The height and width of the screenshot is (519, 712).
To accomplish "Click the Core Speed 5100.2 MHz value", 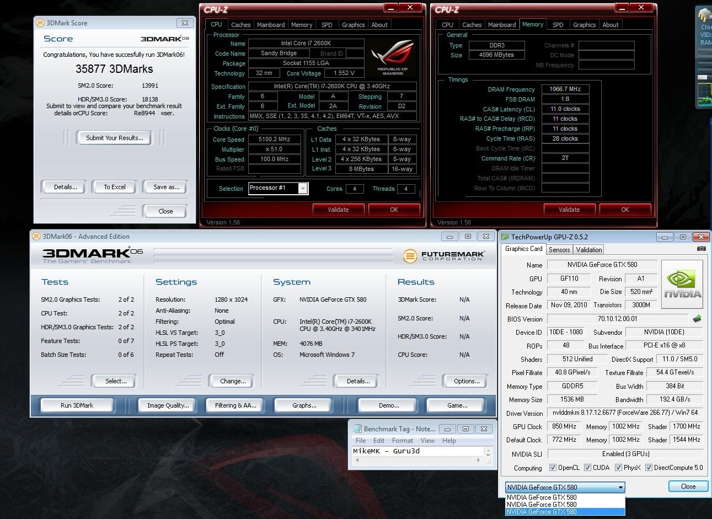I will (274, 140).
